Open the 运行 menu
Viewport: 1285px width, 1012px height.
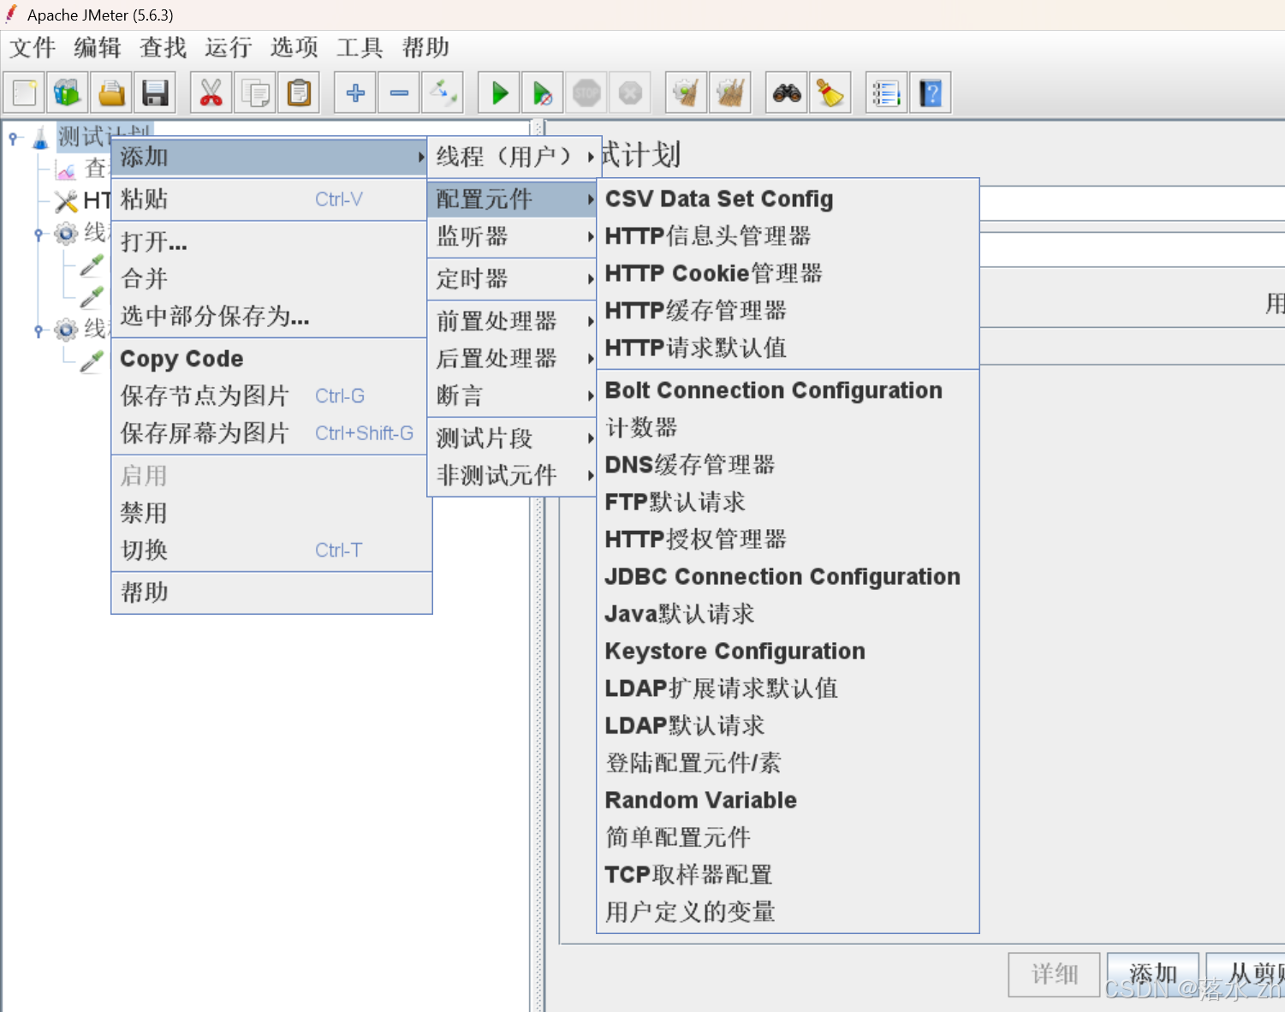click(x=229, y=47)
